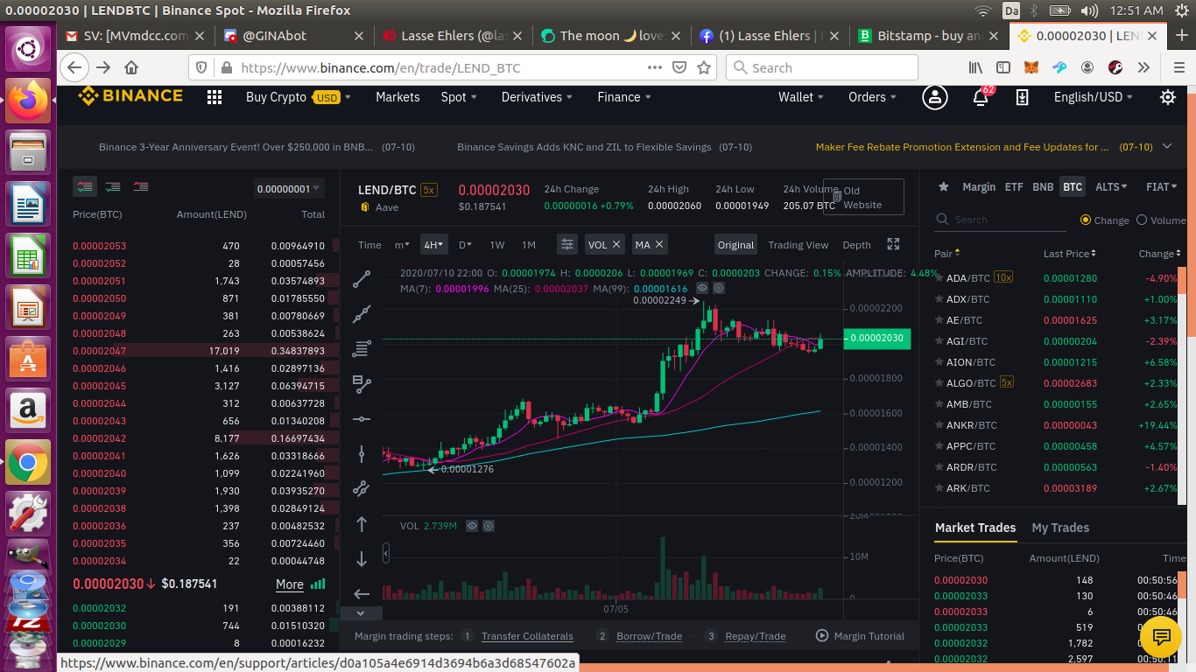
Task: Launch Firefox from the Ubuntu dock
Action: click(x=28, y=101)
